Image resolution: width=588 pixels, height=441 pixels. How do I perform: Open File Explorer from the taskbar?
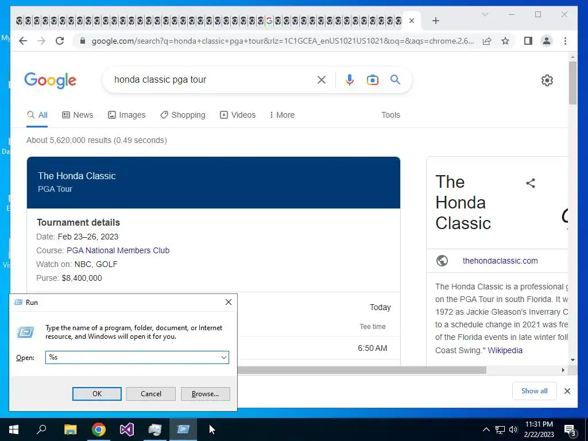[71, 430]
